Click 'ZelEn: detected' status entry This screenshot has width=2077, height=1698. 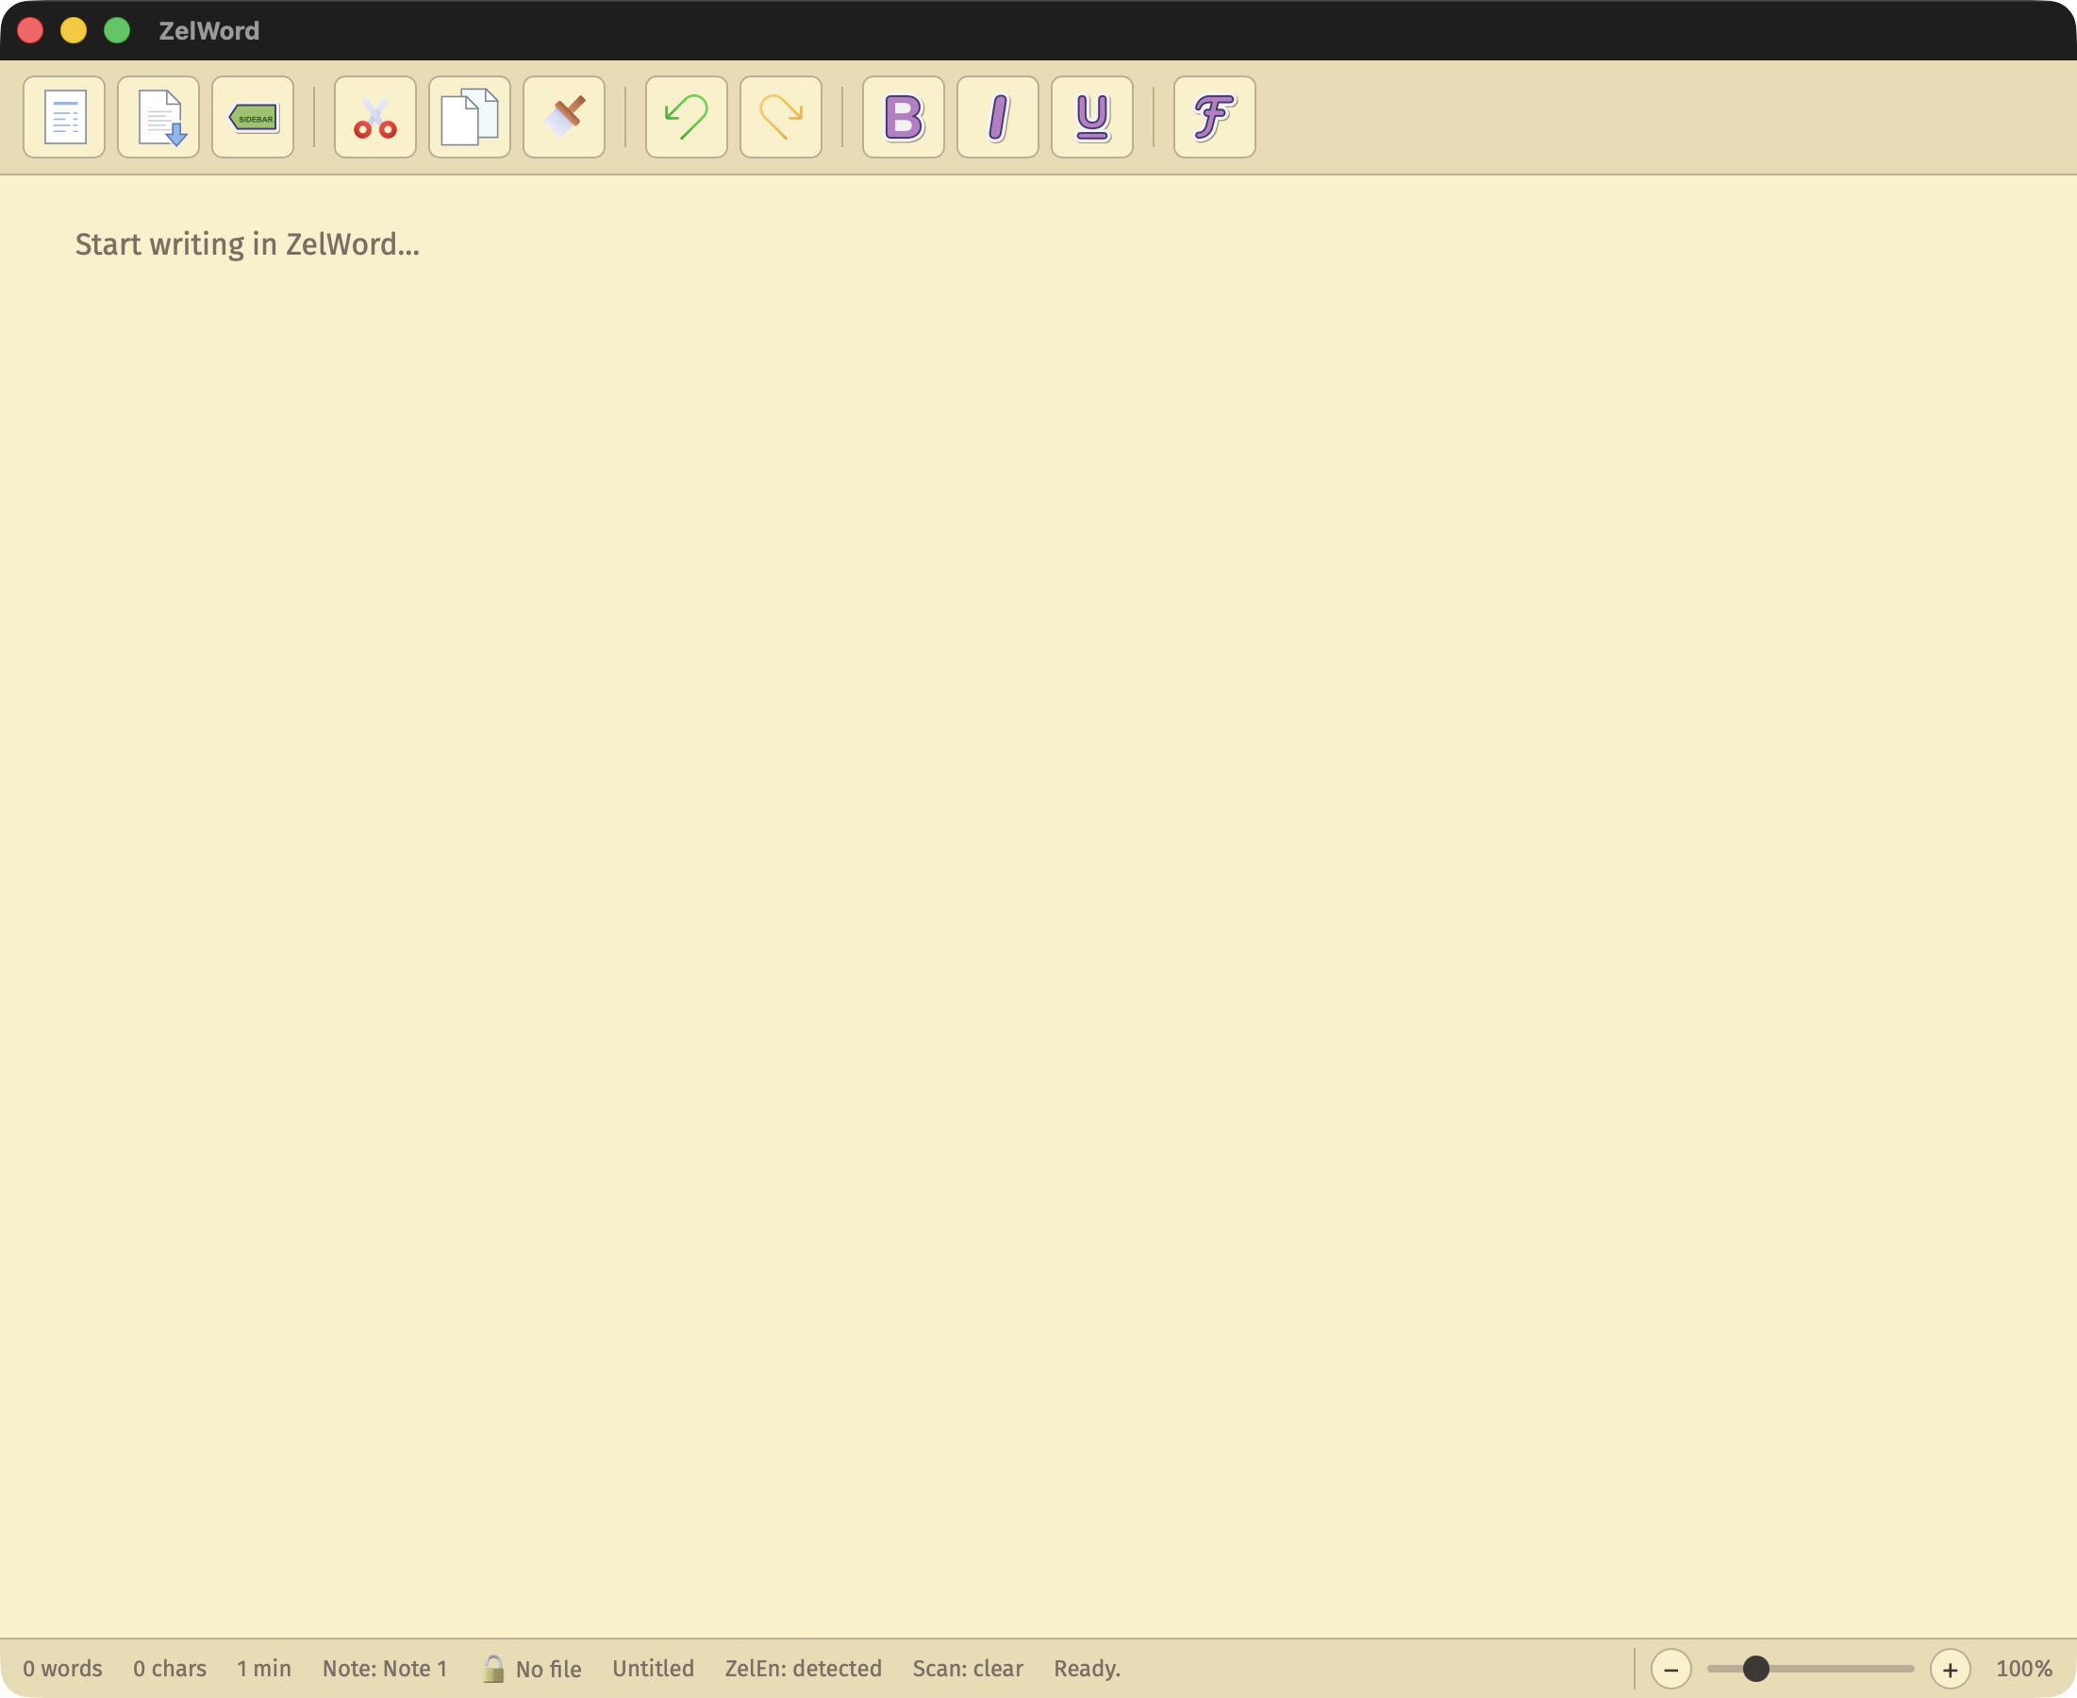pos(803,1669)
